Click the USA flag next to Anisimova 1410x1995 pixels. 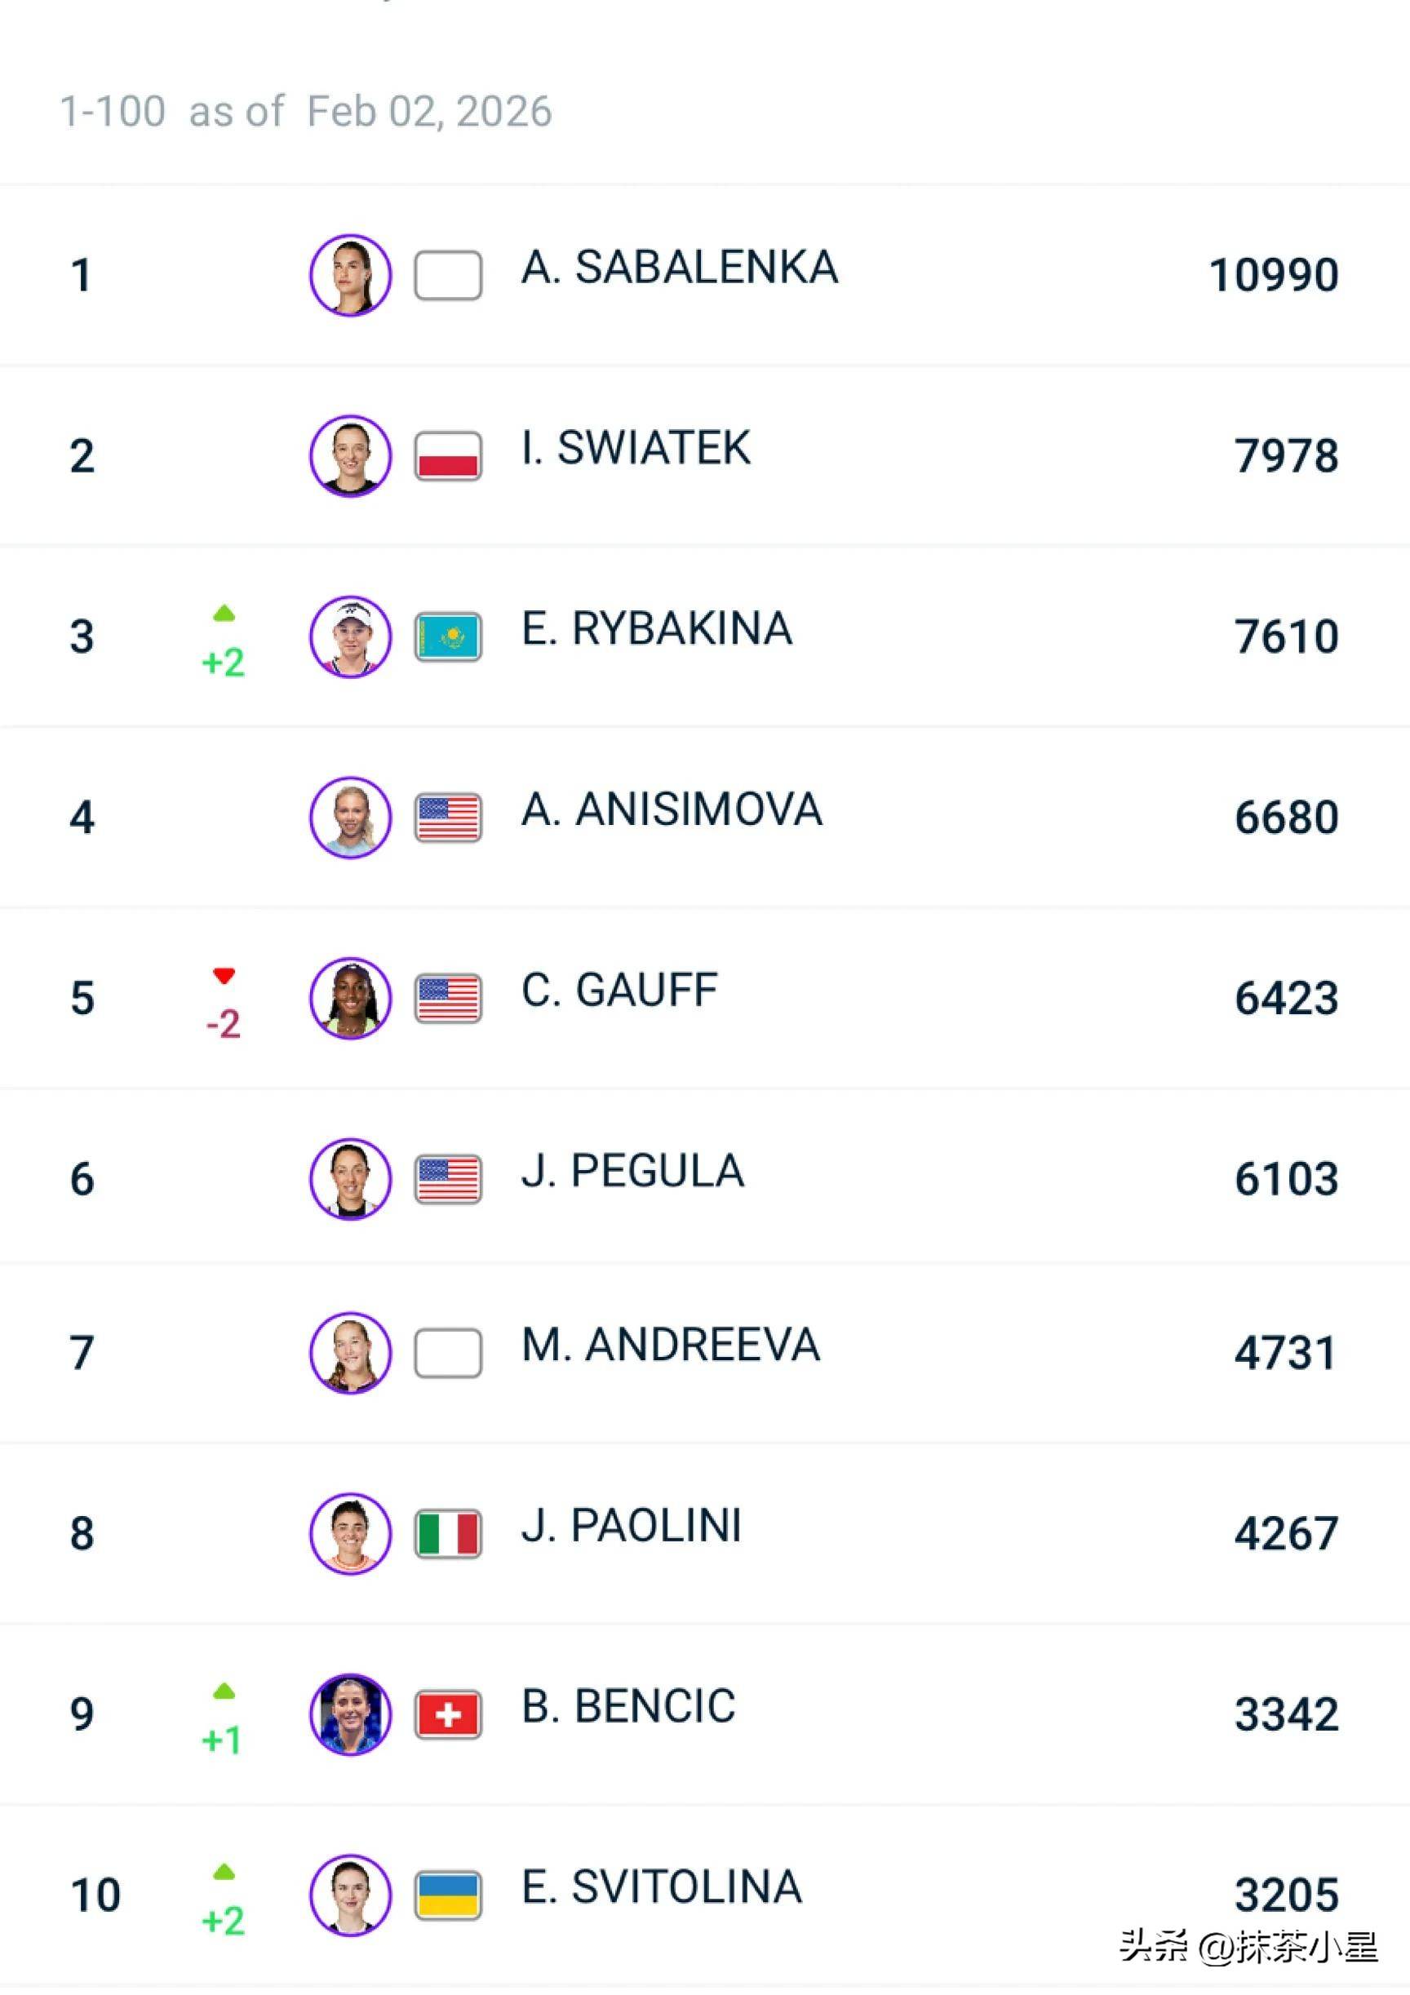point(448,818)
